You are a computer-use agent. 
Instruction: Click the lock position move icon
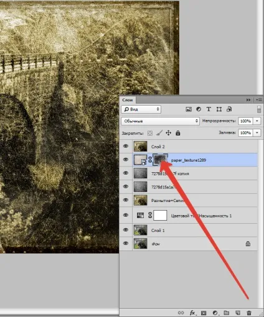click(168, 133)
